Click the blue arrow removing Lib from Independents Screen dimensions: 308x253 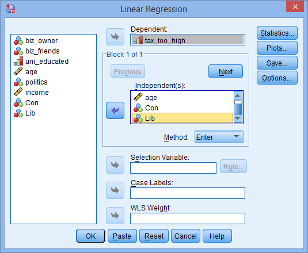click(115, 110)
